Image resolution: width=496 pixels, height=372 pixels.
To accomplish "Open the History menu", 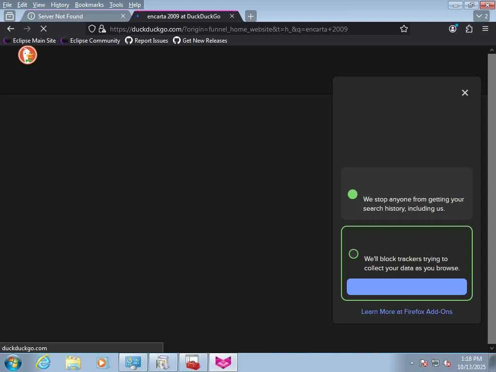I will [x=60, y=5].
